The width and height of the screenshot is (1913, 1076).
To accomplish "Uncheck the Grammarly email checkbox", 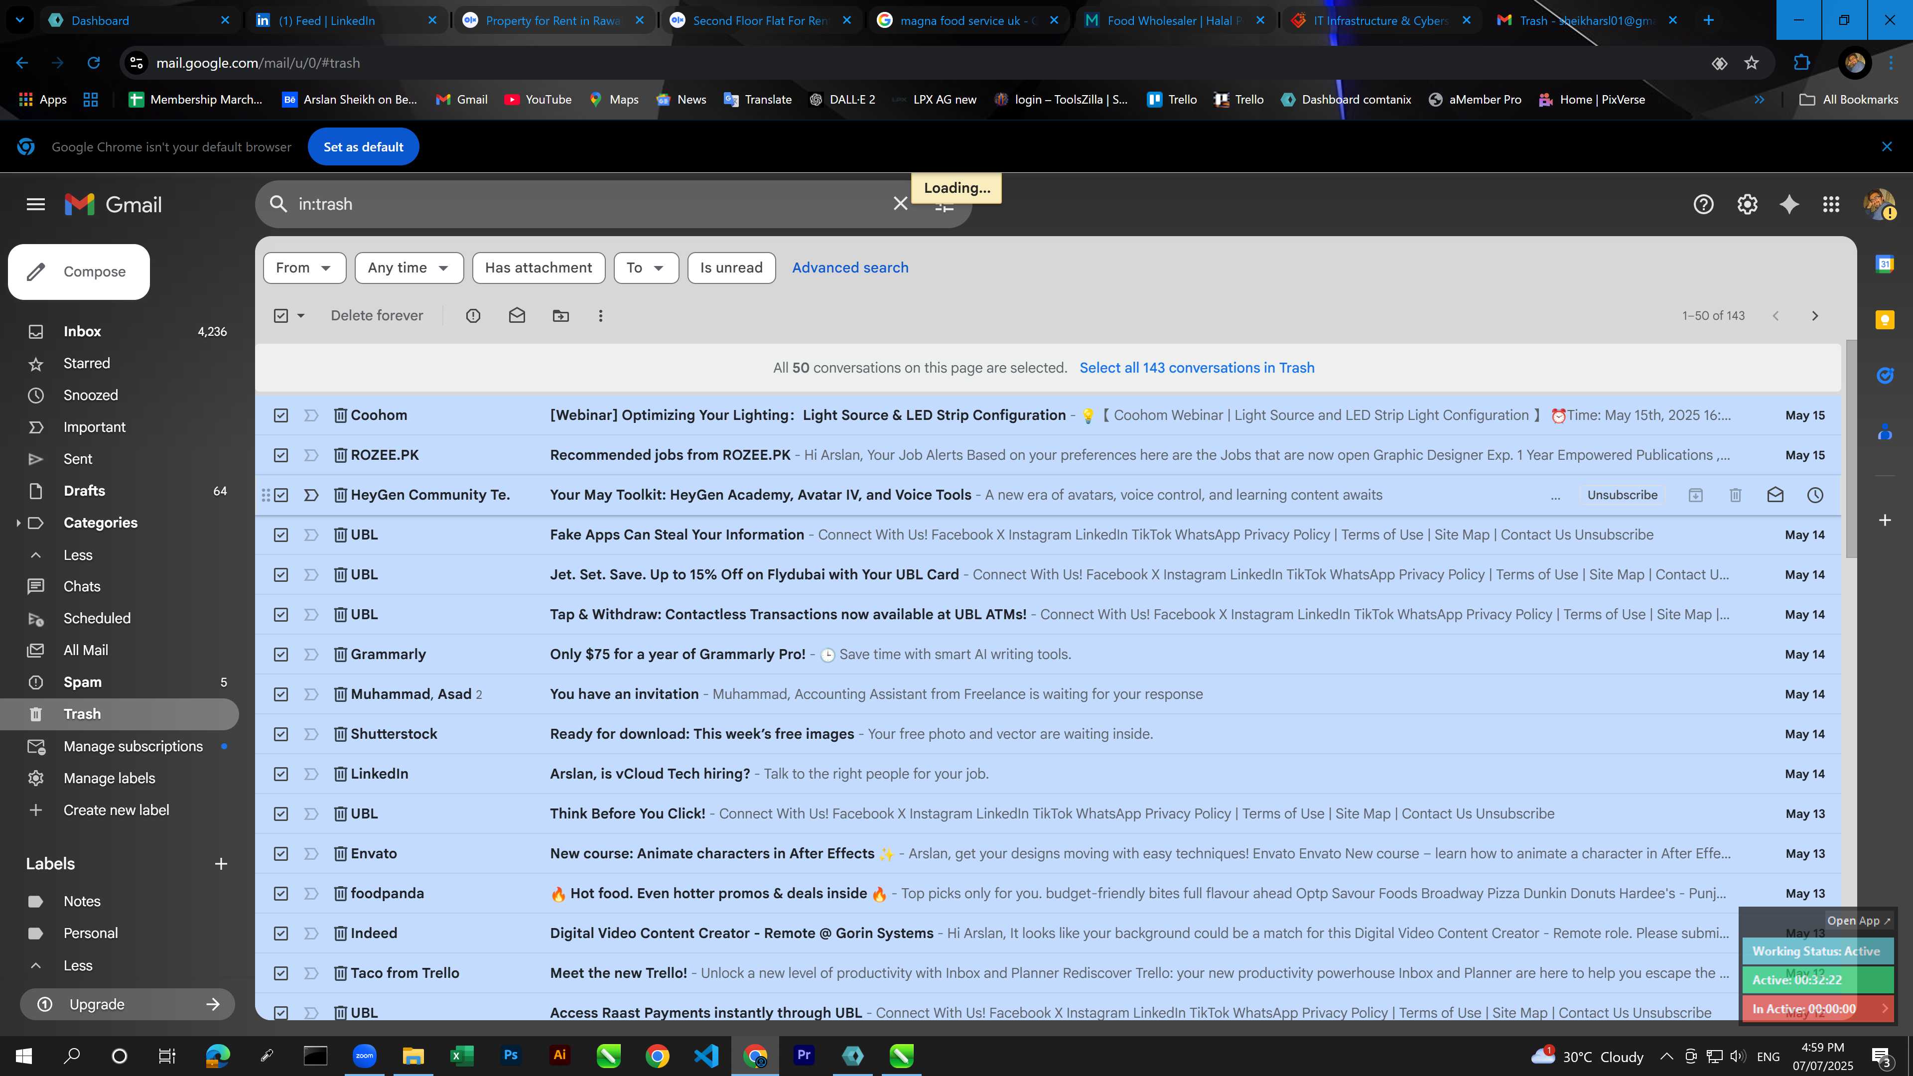I will (x=280, y=654).
